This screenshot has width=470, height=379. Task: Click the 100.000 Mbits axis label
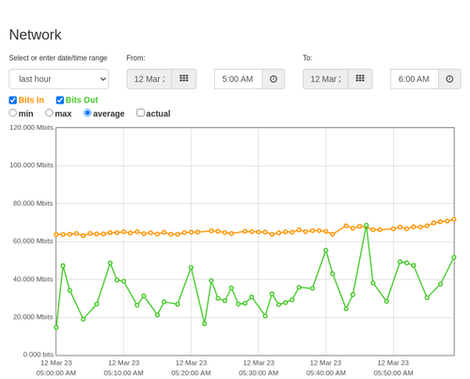pyautogui.click(x=31, y=166)
